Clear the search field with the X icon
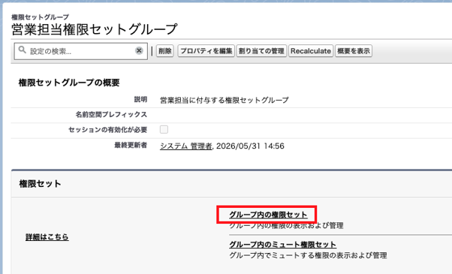 [139, 51]
